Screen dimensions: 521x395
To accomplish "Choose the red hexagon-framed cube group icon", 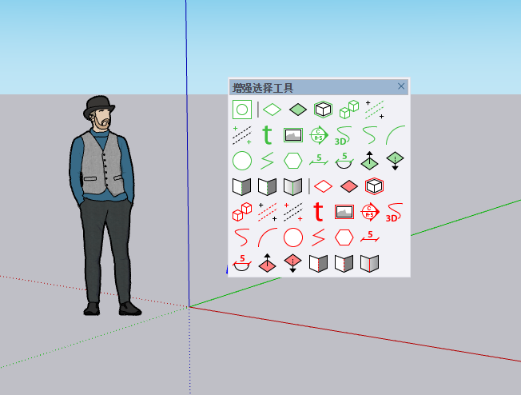I will click(x=375, y=186).
